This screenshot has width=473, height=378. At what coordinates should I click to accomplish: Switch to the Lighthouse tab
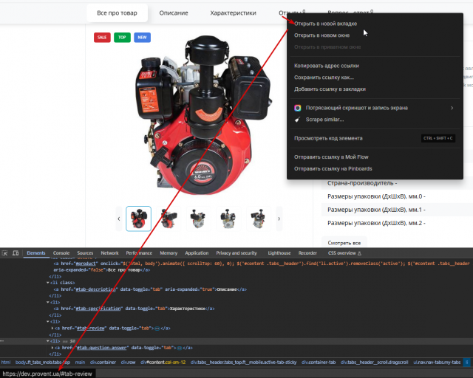(279, 253)
